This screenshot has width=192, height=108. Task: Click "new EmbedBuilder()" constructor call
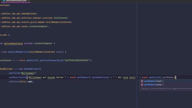(30, 69)
